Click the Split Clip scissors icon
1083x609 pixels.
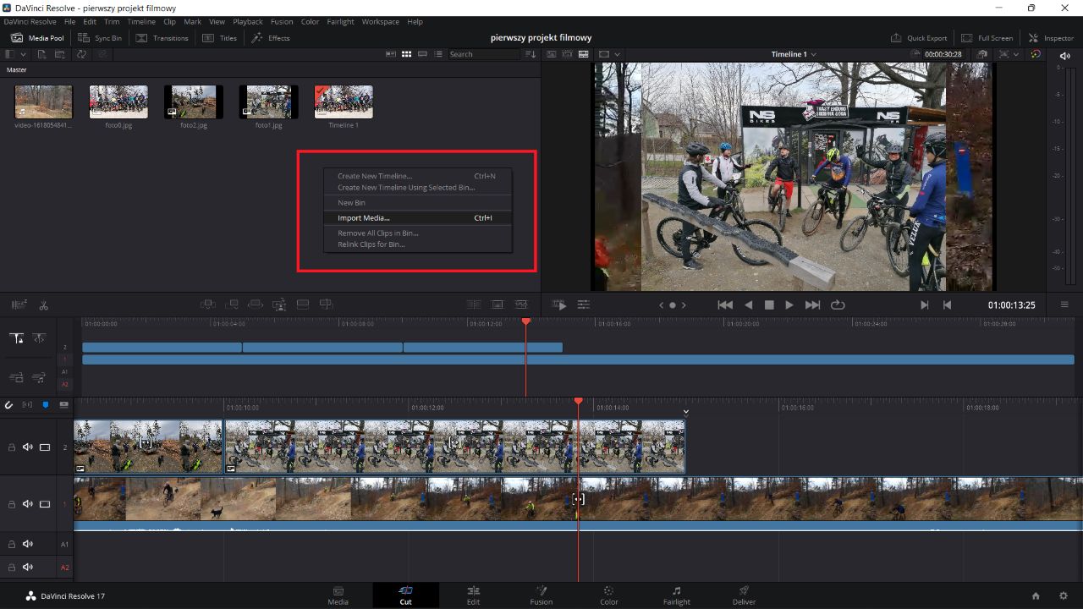coord(44,305)
